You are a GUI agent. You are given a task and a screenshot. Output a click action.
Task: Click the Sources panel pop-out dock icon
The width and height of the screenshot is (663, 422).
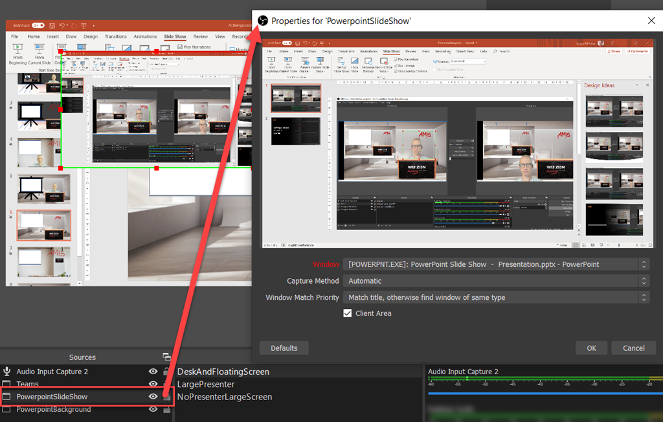(166, 357)
